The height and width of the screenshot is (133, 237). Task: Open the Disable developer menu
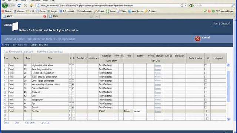(x=7, y=11)
